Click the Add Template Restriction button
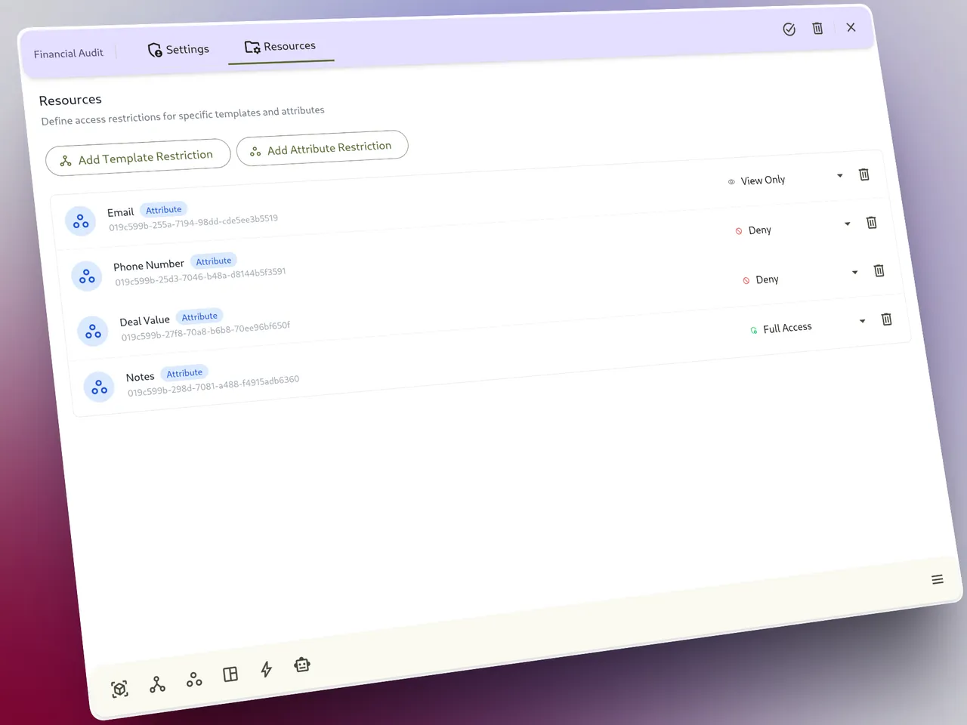This screenshot has height=725, width=967. click(137, 158)
